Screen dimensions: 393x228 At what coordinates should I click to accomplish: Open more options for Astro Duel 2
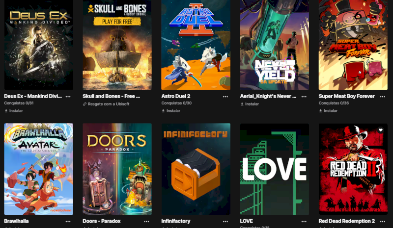click(225, 97)
